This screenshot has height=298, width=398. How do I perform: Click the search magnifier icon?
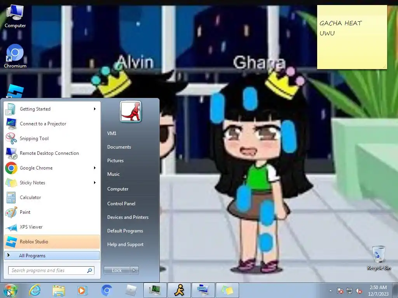pos(90,270)
